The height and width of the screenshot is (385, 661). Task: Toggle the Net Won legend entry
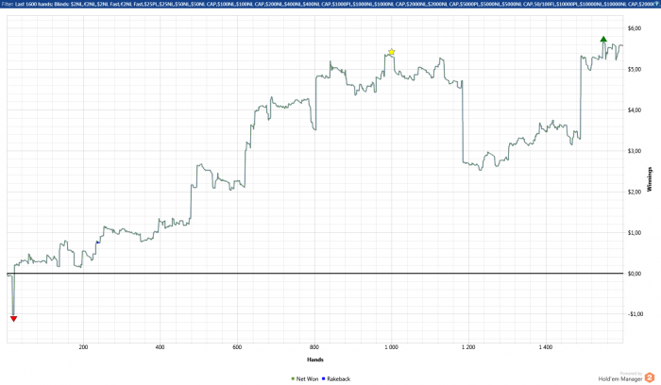[x=305, y=379]
